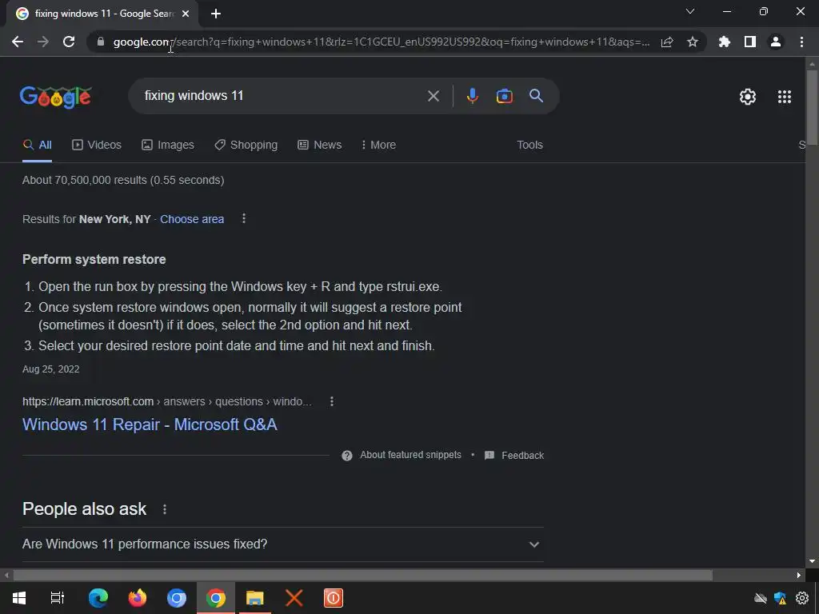The image size is (819, 614).
Task: Switch to the Videos tab
Action: (x=97, y=145)
